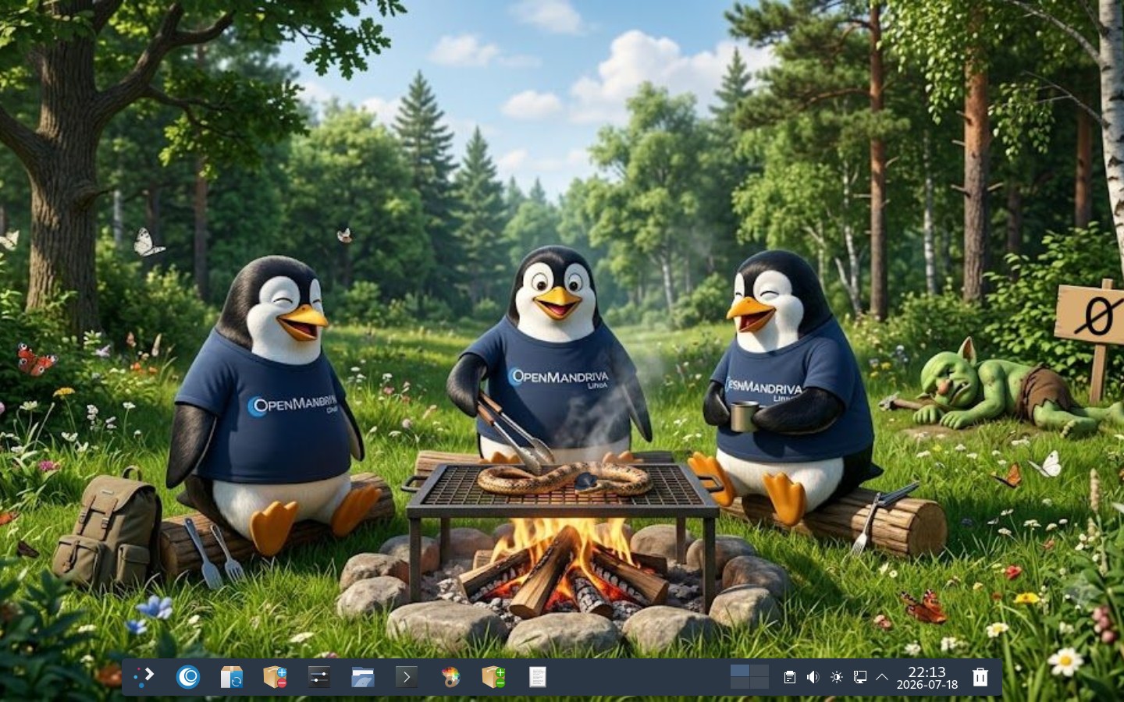Screen dimensions: 1124x702
Task: Launch the paint palette application
Action: 450,677
